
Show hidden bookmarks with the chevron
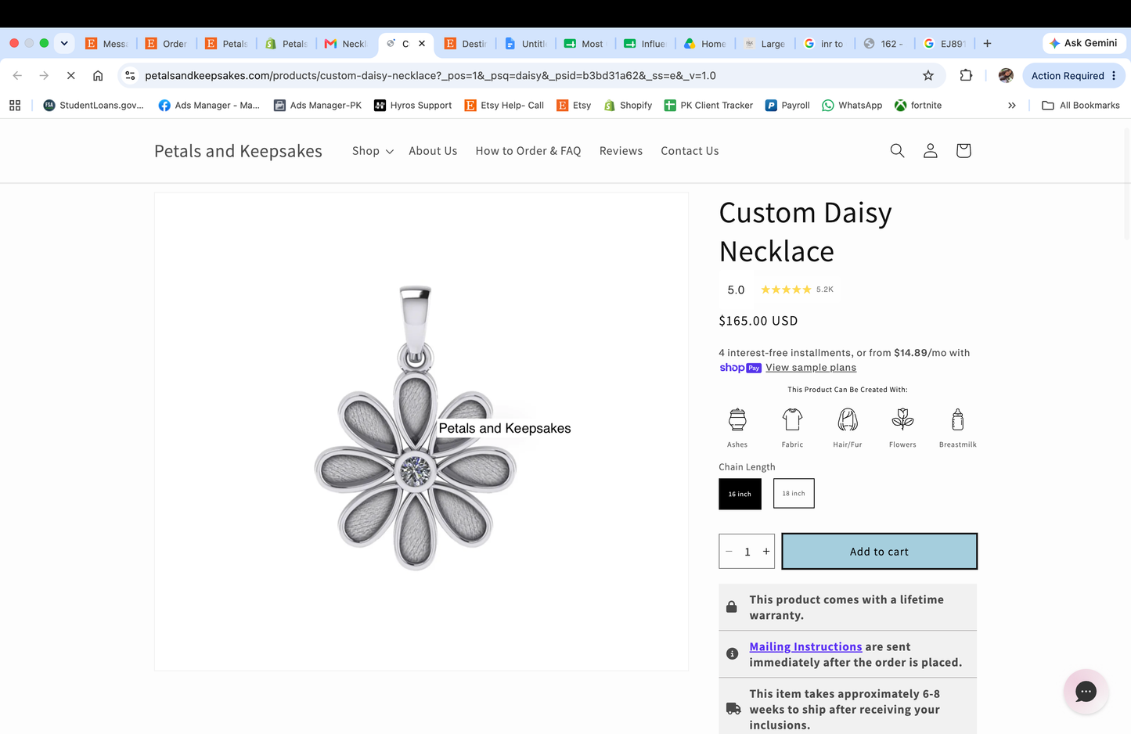[x=1012, y=105]
